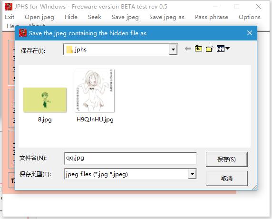Open the Seek menu

(x=95, y=17)
